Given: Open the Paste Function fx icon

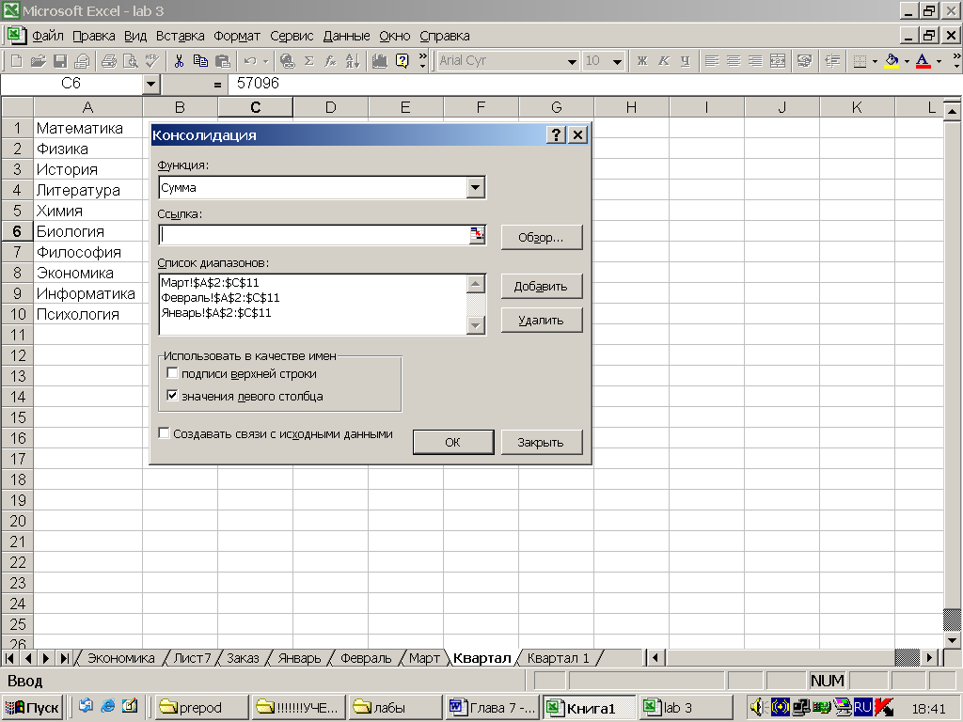Looking at the screenshot, I should coord(330,61).
